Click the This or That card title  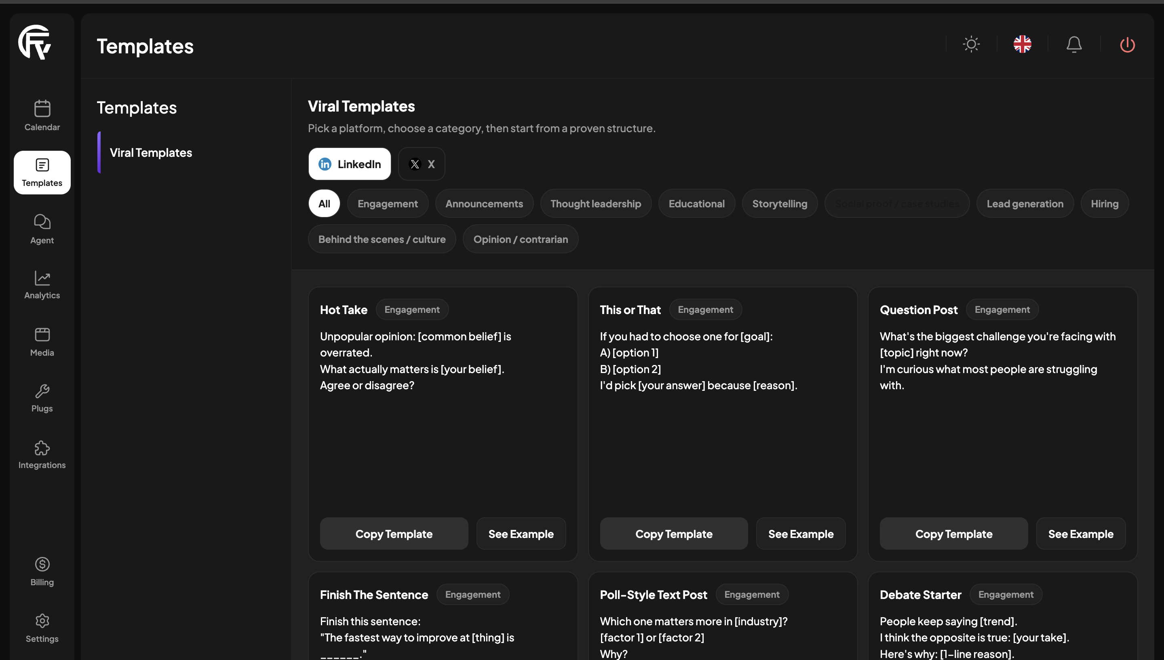[630, 310]
